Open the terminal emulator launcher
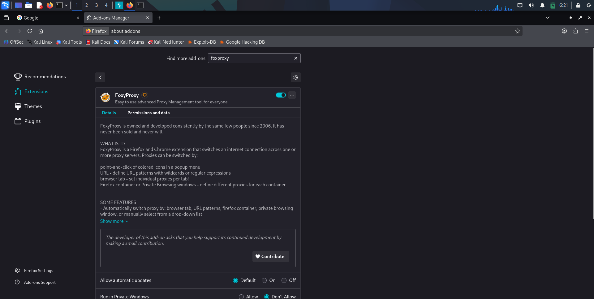594x299 pixels. [x=59, y=5]
